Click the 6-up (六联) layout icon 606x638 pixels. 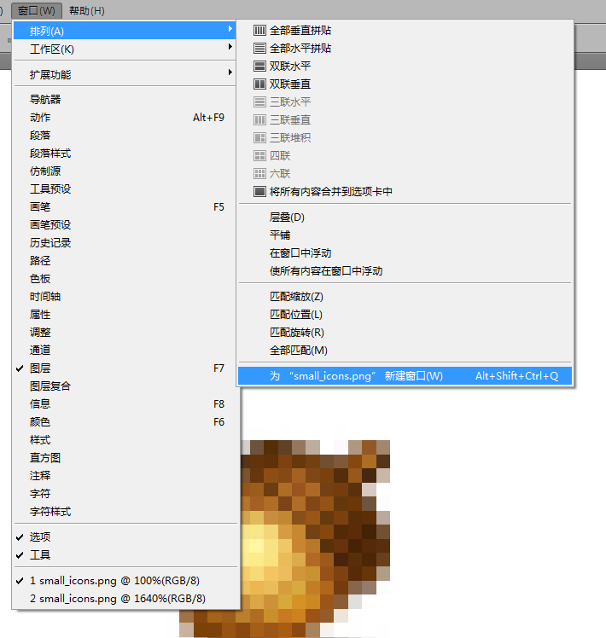point(260,174)
